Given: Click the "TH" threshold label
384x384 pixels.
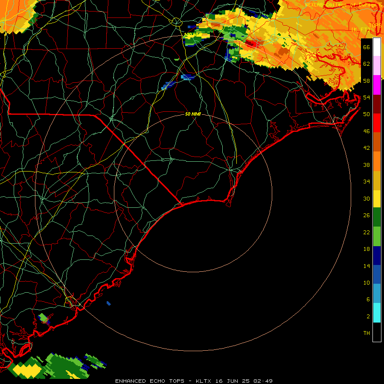Looking at the screenshot, I should [367, 333].
